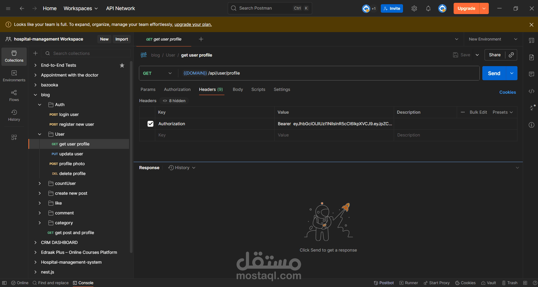538x287 pixels.
Task: Dismiss the team full banner
Action: tap(531, 25)
